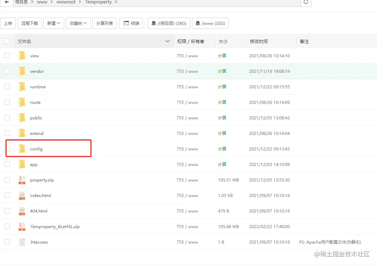This screenshot has height=265, width=377.
Task: Select the /www (32G) disk button
Action: point(210,23)
